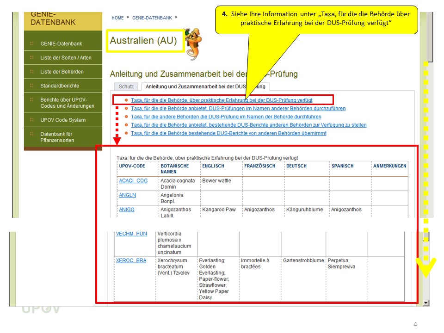444x333 pixels.
Task: Open link DUS-Berichte von anderen Behörden übernimmt
Action: (228, 133)
